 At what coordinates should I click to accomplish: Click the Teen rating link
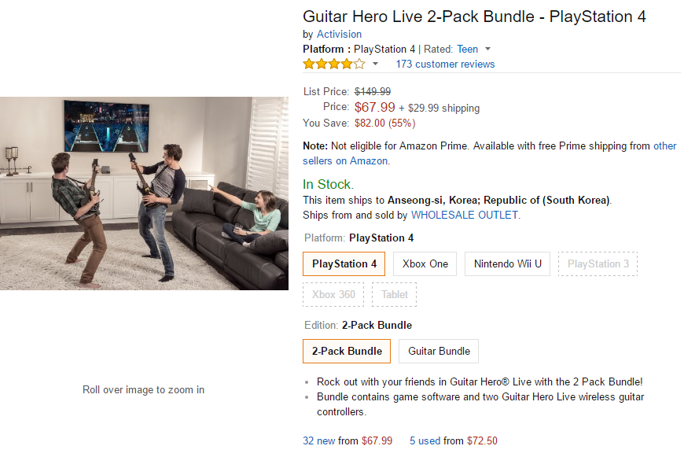pos(467,49)
